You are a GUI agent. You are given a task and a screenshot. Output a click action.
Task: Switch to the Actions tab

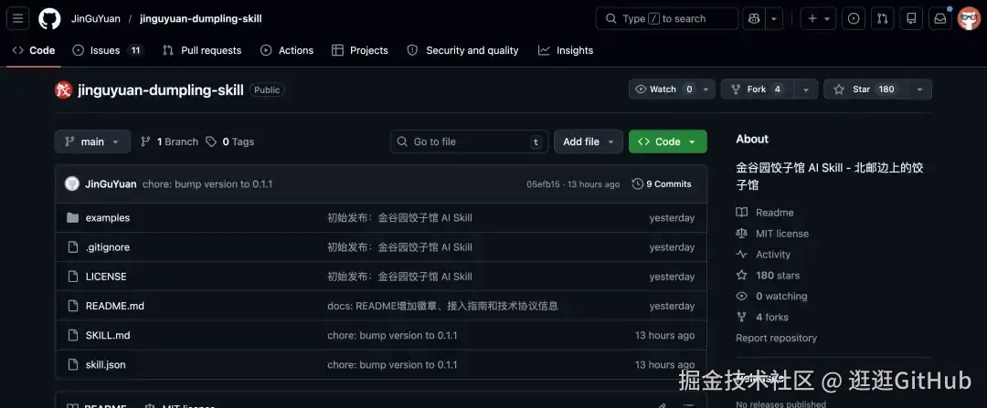click(287, 50)
